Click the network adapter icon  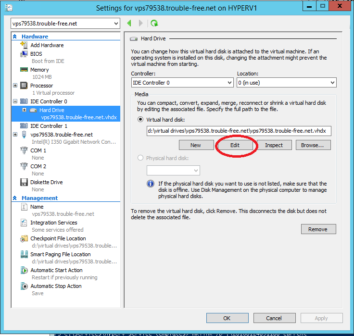[24, 135]
